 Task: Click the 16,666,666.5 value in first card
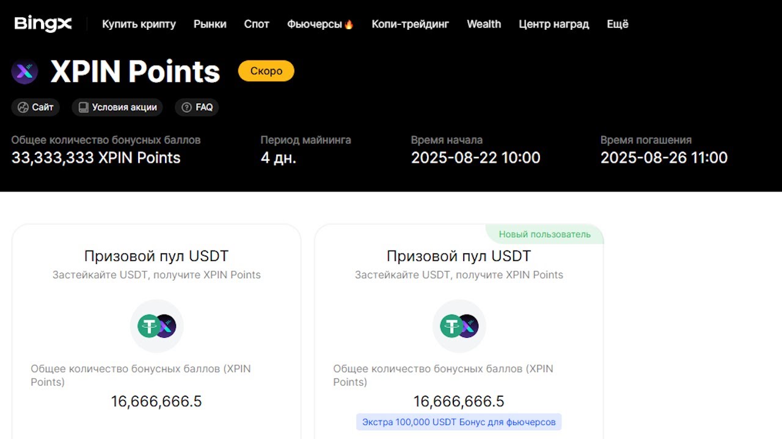[156, 401]
